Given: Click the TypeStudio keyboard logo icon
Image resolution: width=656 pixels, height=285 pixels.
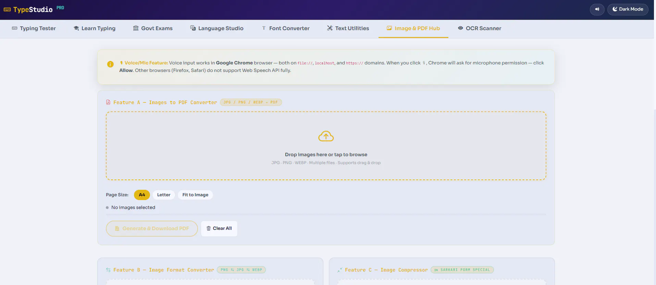Looking at the screenshot, I should pyautogui.click(x=7, y=10).
